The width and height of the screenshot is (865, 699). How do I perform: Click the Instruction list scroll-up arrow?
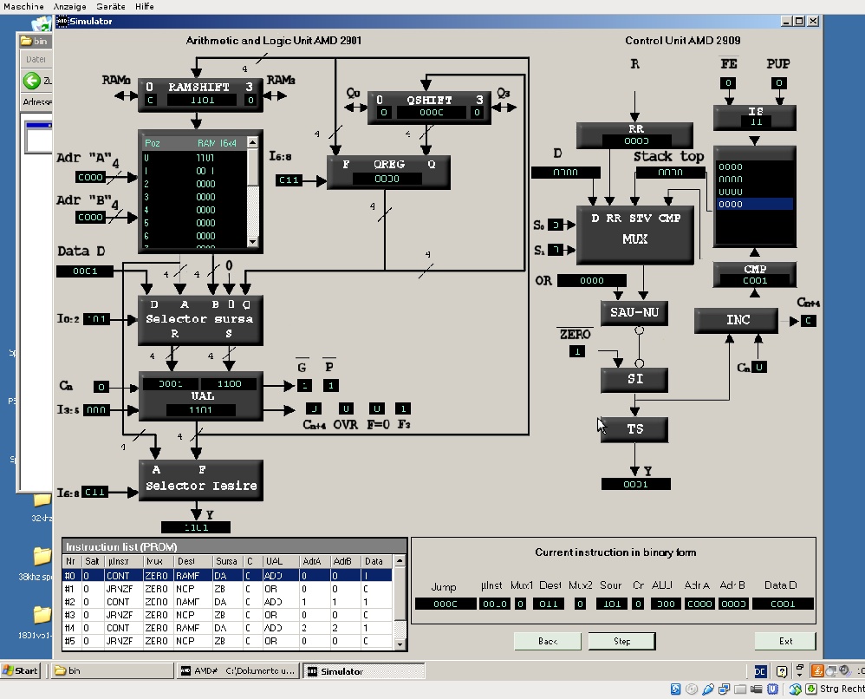(x=400, y=561)
